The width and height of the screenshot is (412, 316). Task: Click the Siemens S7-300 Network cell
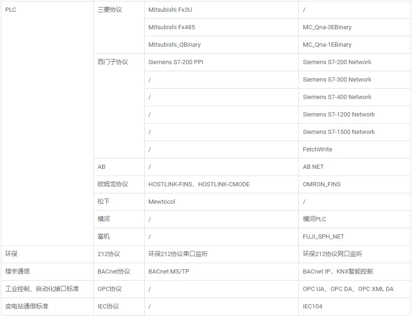coord(354,80)
